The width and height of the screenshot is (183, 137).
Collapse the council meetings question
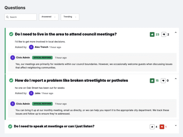point(176,32)
